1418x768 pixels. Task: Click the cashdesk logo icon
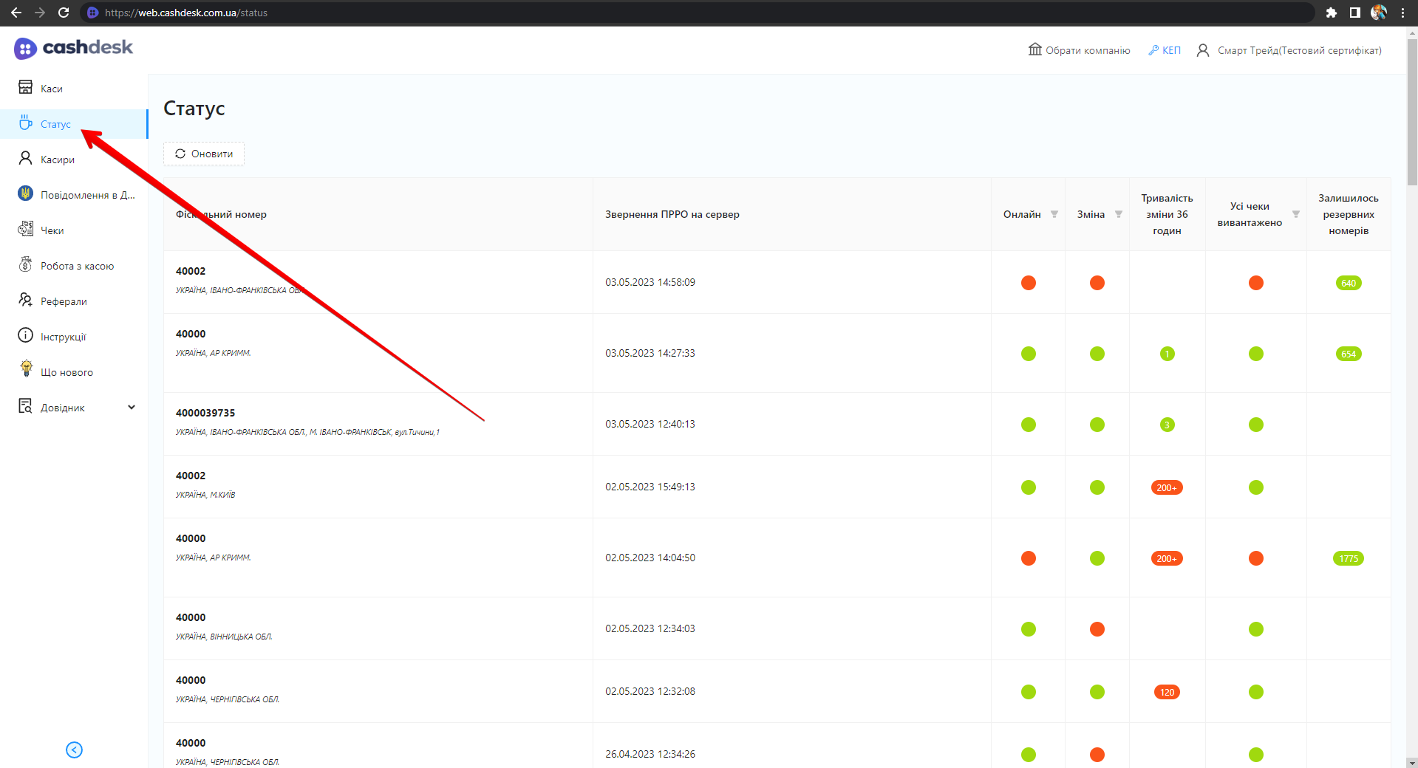[x=25, y=49]
